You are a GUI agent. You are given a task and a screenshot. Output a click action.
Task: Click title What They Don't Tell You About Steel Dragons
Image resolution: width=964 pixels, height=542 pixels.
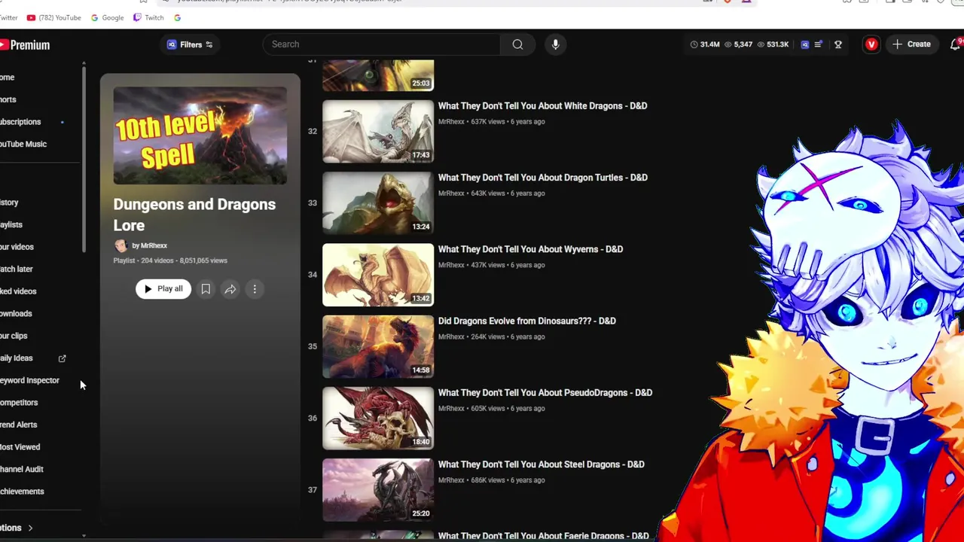pyautogui.click(x=541, y=464)
